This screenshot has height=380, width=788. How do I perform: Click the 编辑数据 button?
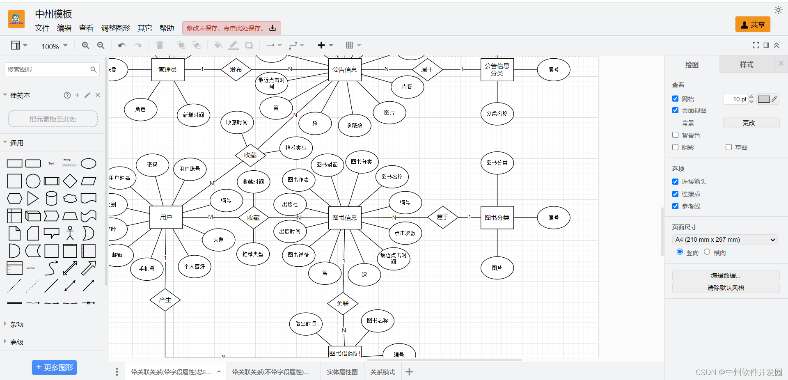726,275
